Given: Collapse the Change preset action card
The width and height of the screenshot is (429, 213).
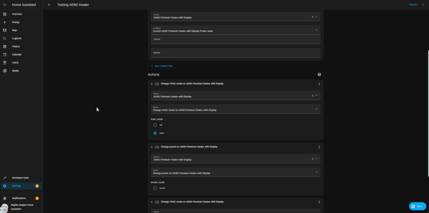Looking at the screenshot, I should click(x=152, y=147).
